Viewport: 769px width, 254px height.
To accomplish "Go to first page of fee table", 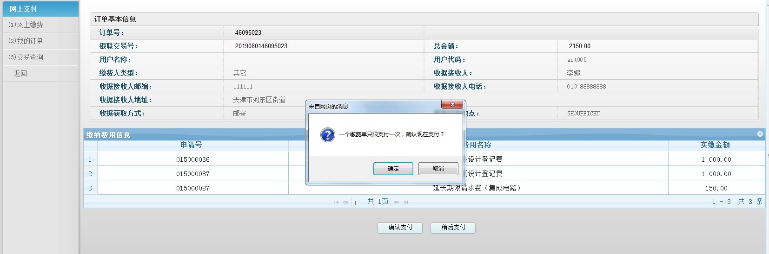I will [x=336, y=202].
